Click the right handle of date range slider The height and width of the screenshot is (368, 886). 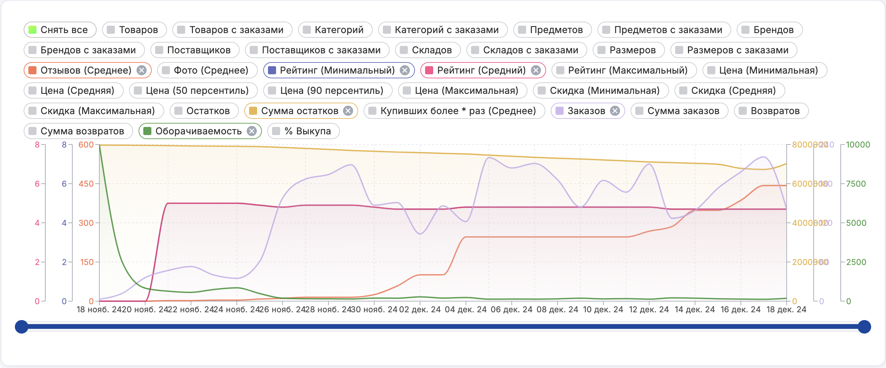click(x=864, y=327)
